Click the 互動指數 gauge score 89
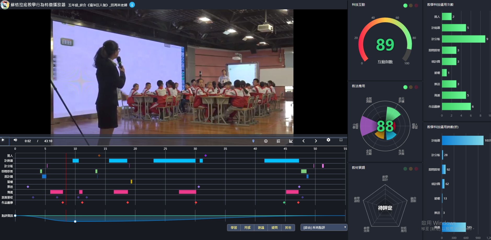491x240 pixels. pos(385,45)
